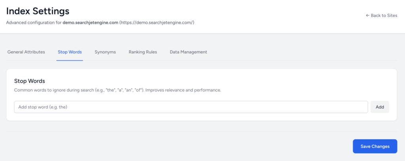The image size is (405, 161).
Task: Open the Synonyms tab
Action: [x=105, y=52]
